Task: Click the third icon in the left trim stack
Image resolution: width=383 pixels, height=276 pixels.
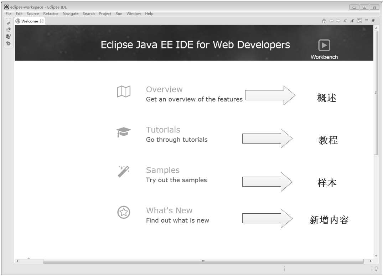Action: coord(8,37)
